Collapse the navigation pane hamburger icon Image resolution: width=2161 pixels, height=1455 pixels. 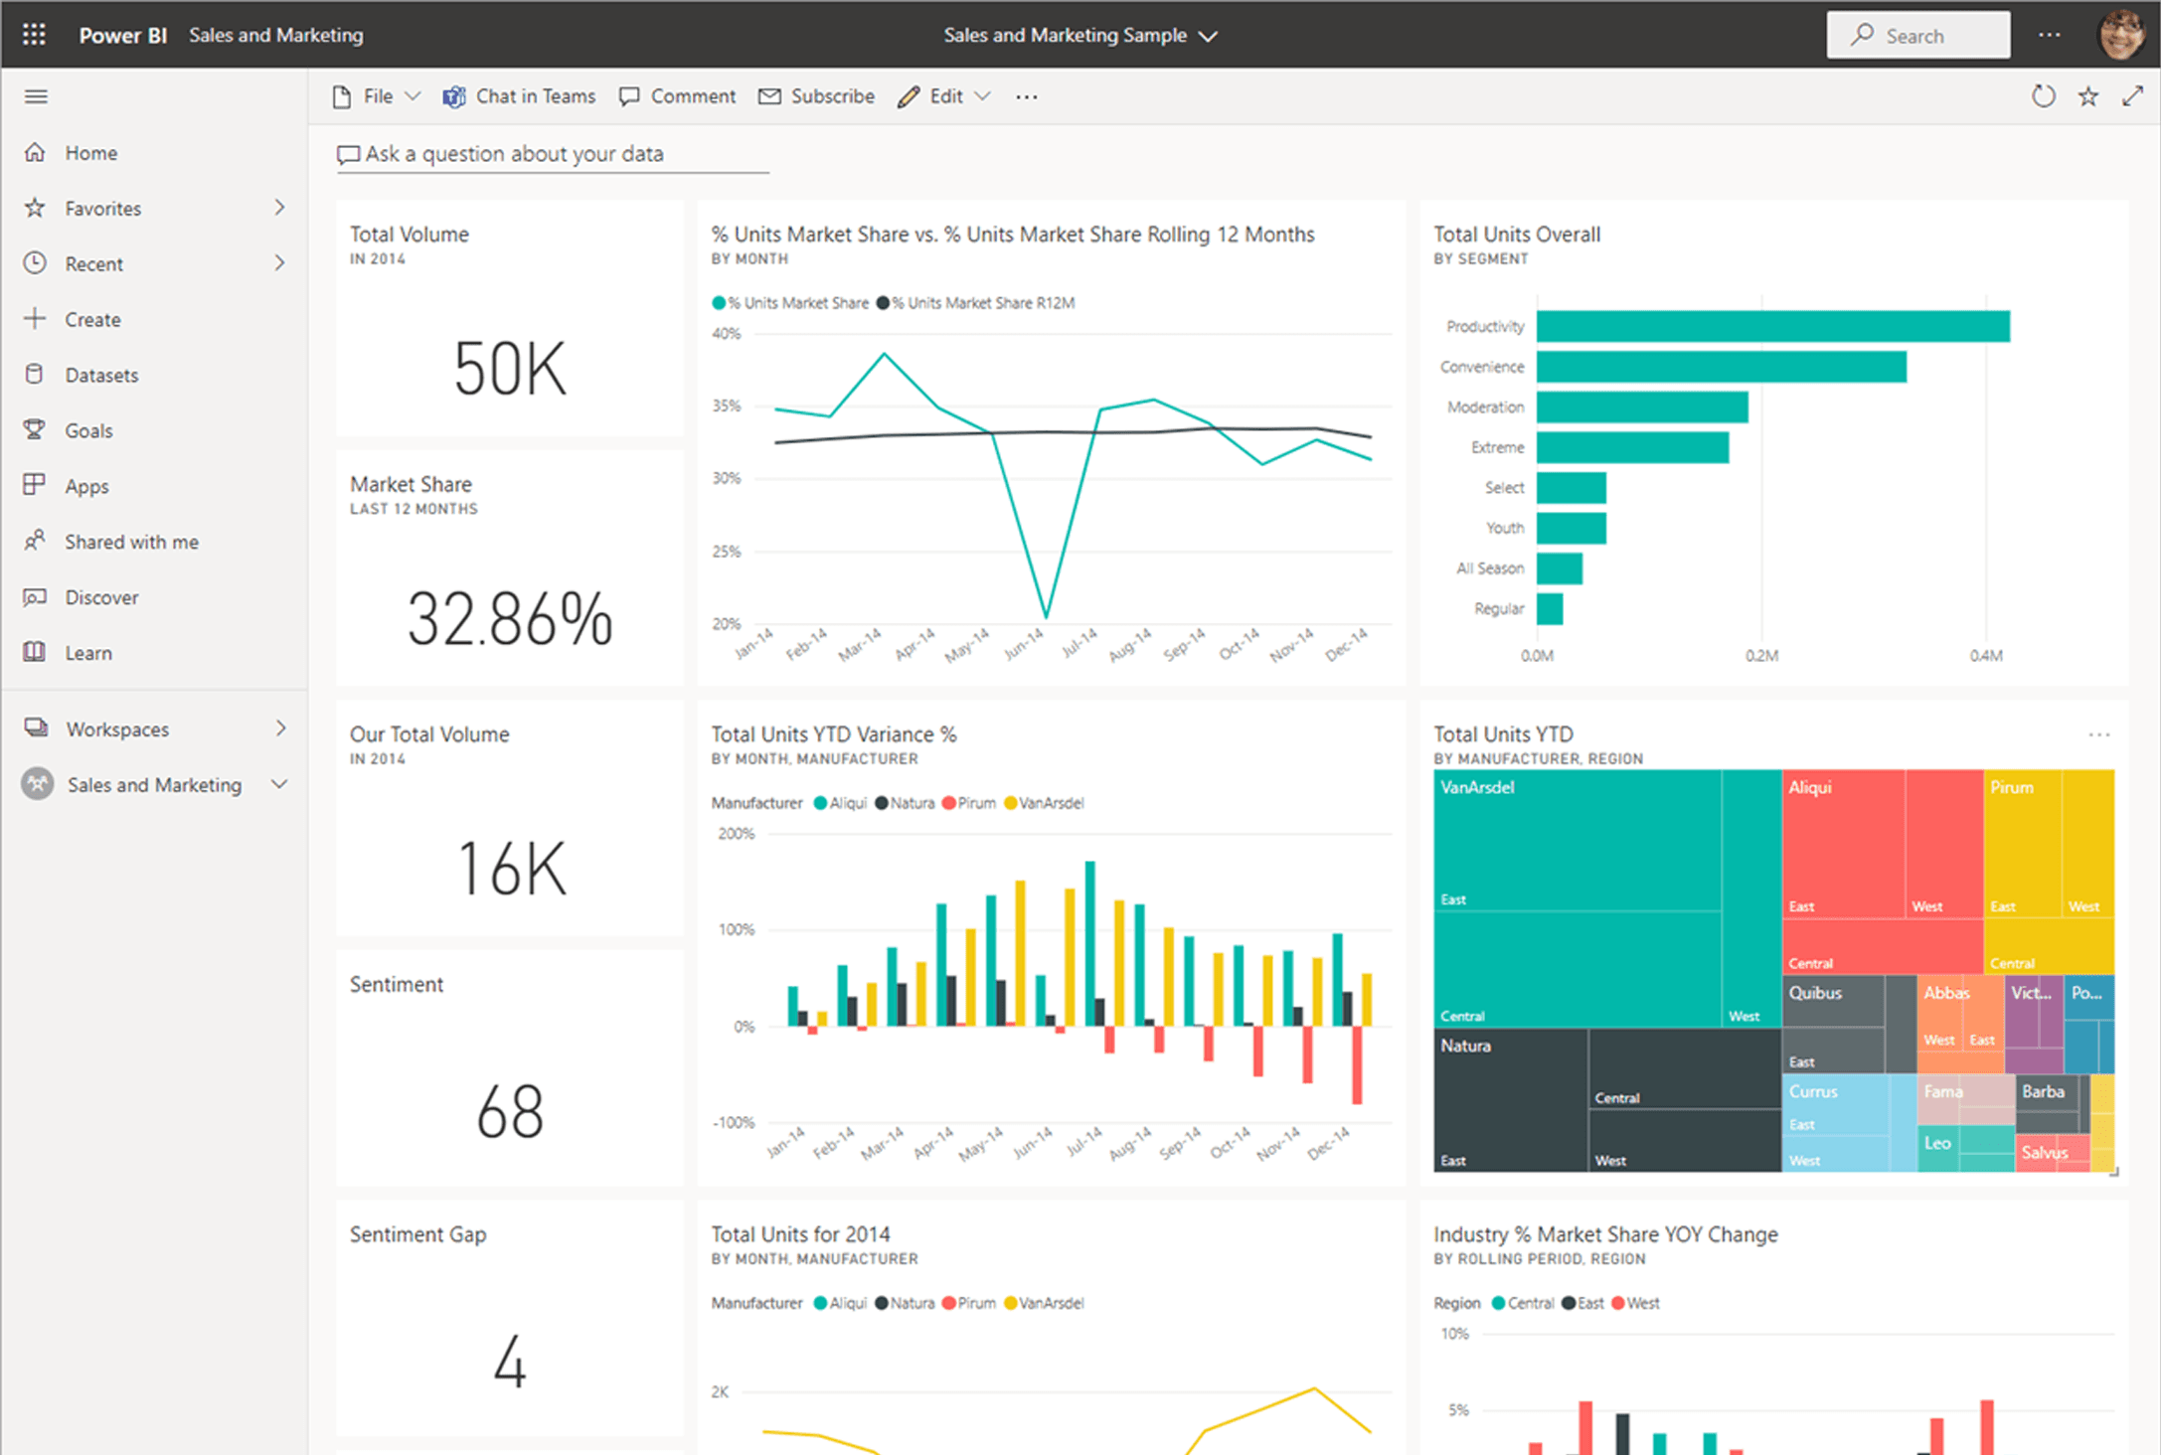point(36,96)
